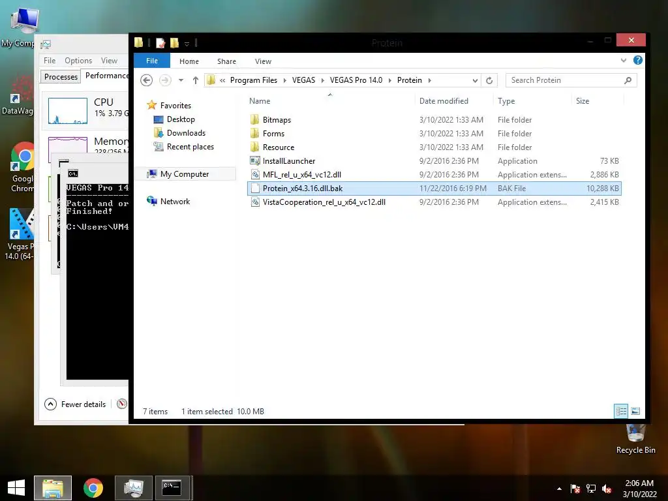Viewport: 668px width, 501px height.
Task: Click New folder icon in quick access toolbar
Action: point(174,42)
